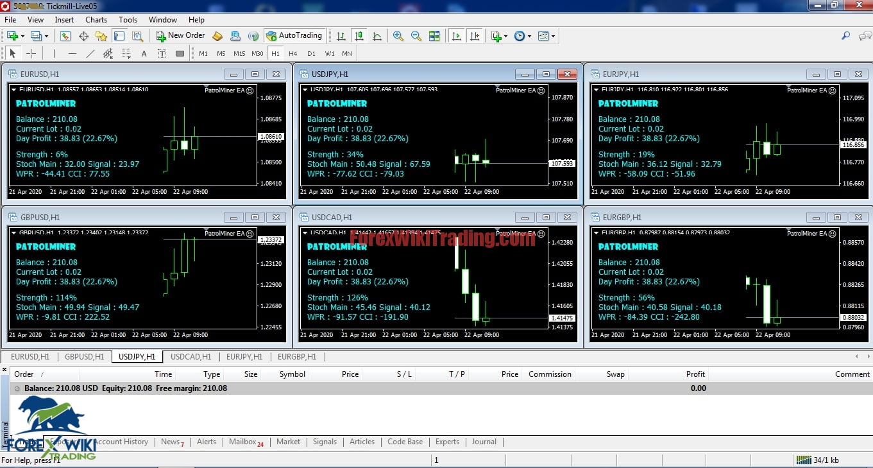
Task: Switch timeframe to M5
Action: point(221,53)
